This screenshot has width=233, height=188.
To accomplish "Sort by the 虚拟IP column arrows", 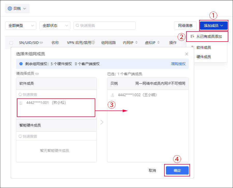I will pyautogui.click(x=158, y=42).
